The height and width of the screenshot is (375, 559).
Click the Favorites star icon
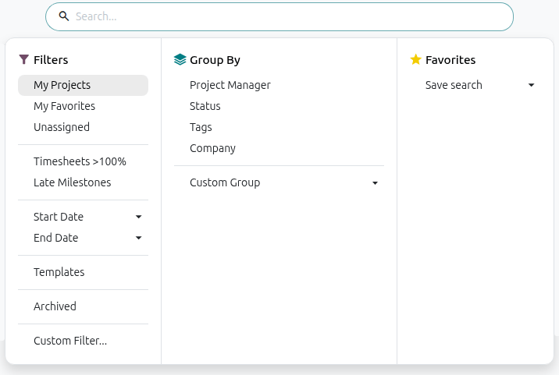pos(415,59)
